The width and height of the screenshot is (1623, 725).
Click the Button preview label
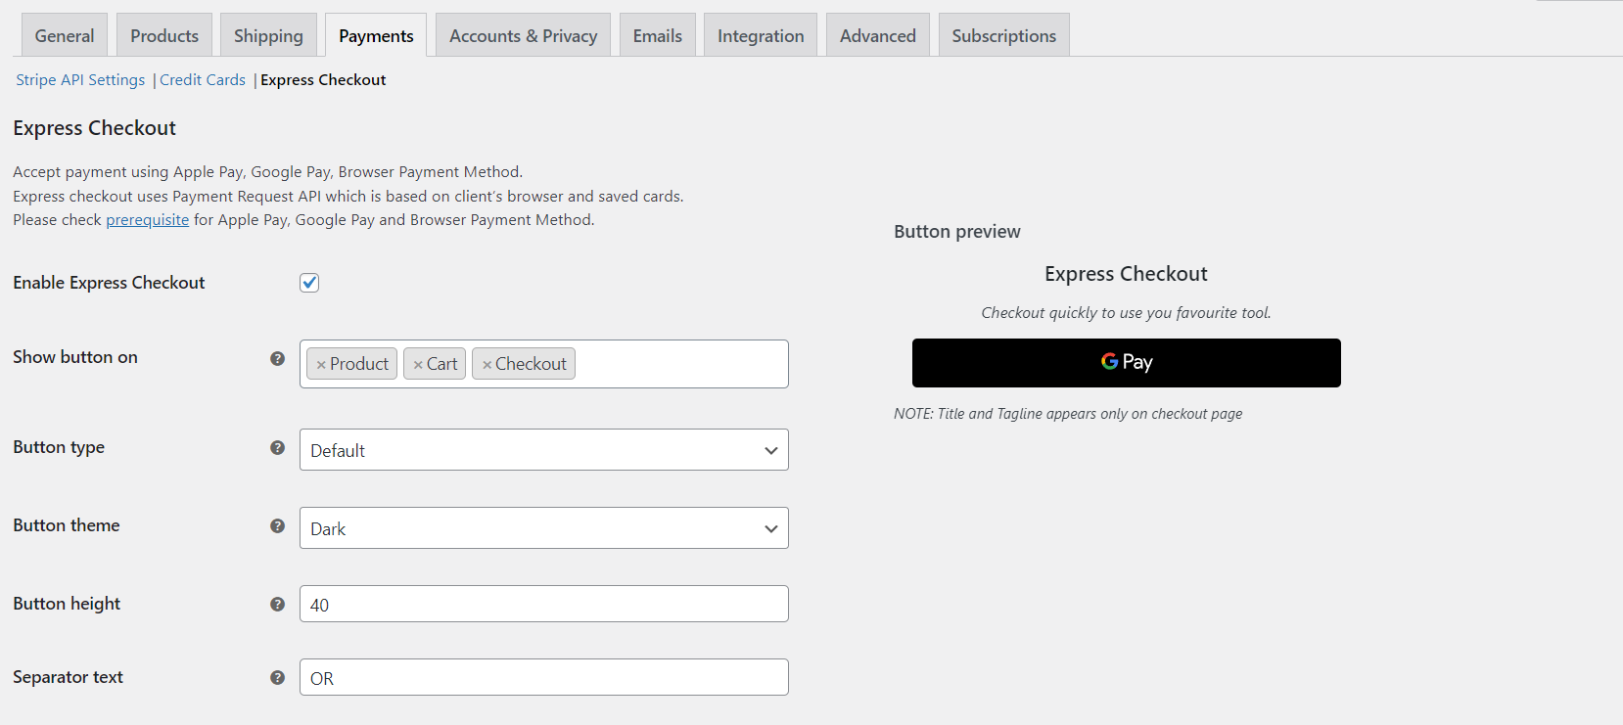click(957, 232)
